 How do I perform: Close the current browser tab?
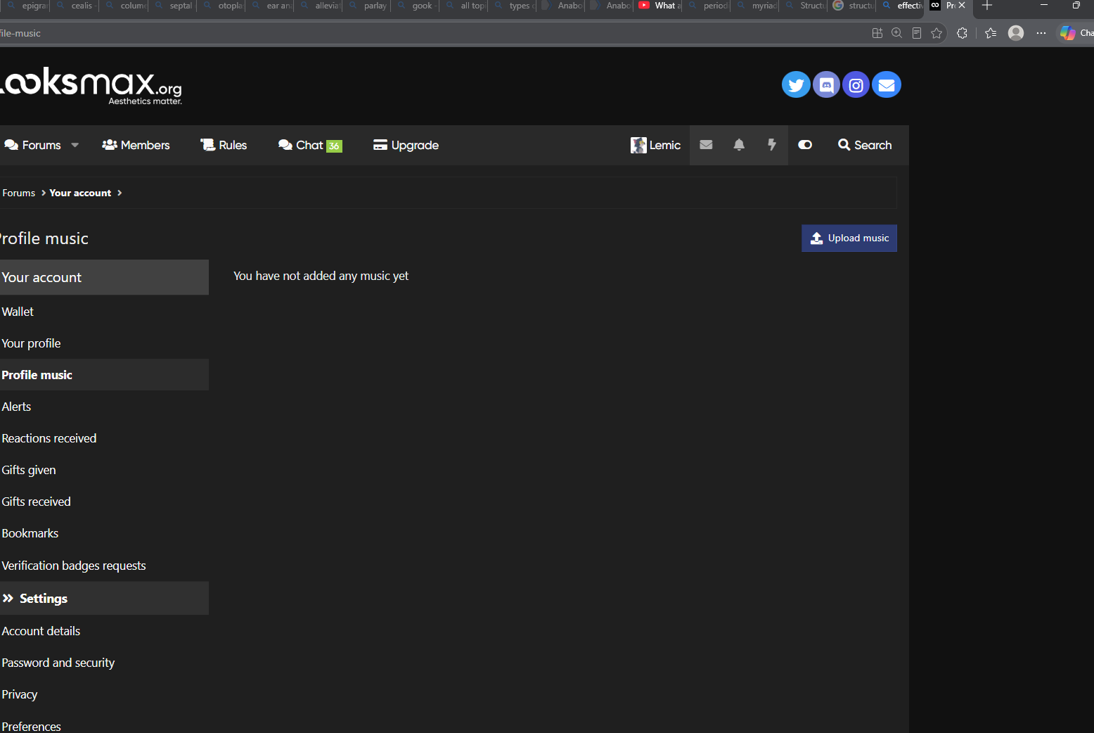pyautogui.click(x=962, y=6)
